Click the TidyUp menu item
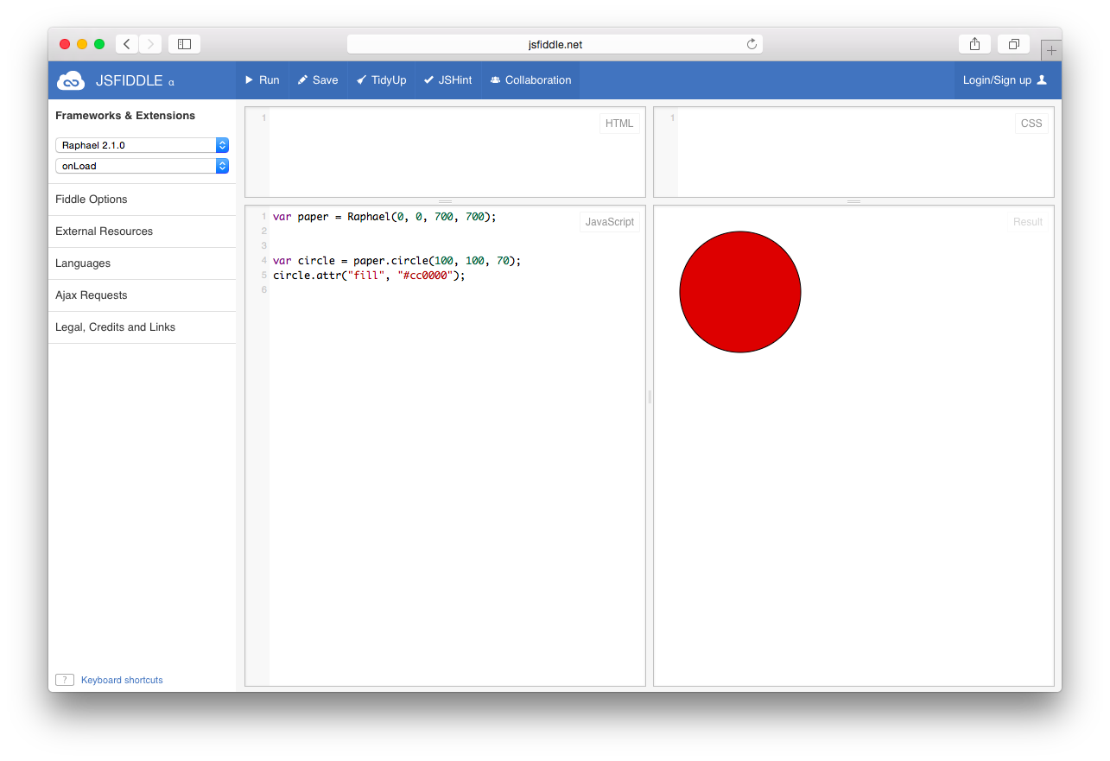Image resolution: width=1110 pixels, height=761 pixels. point(381,79)
